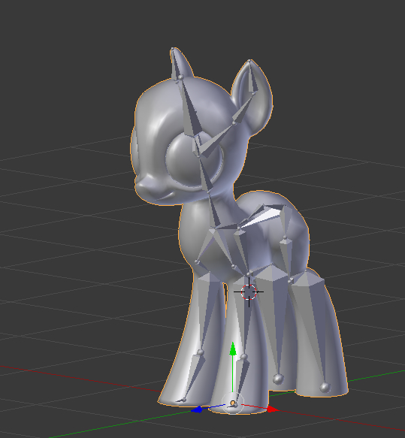
Task: Select the large head bone through the forehead
Action: [191, 109]
